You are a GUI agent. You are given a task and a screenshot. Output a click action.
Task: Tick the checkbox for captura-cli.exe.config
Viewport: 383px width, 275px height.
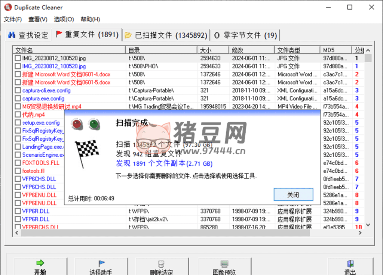pos(18,90)
